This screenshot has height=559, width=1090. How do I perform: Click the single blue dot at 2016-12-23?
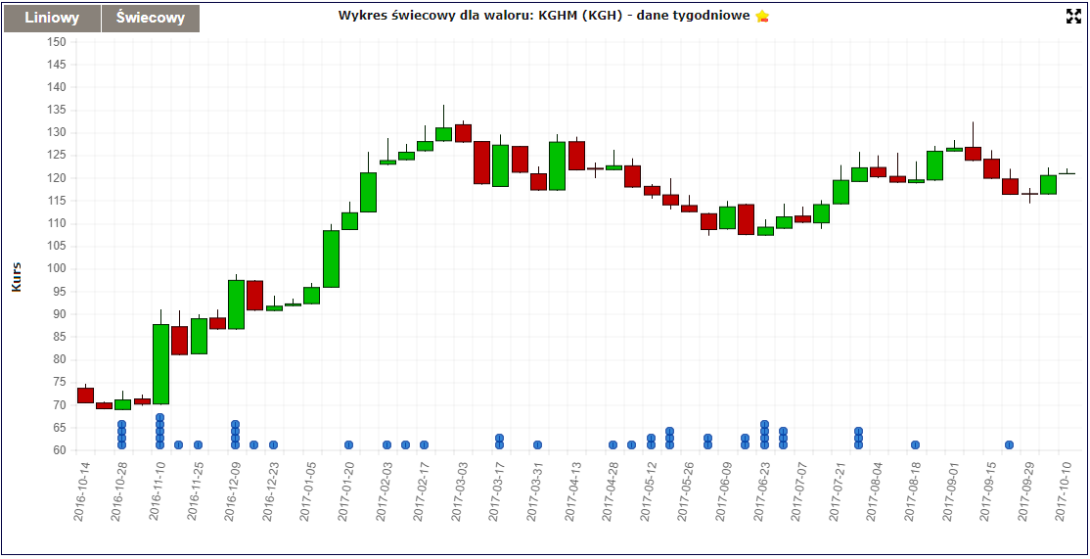click(x=274, y=445)
